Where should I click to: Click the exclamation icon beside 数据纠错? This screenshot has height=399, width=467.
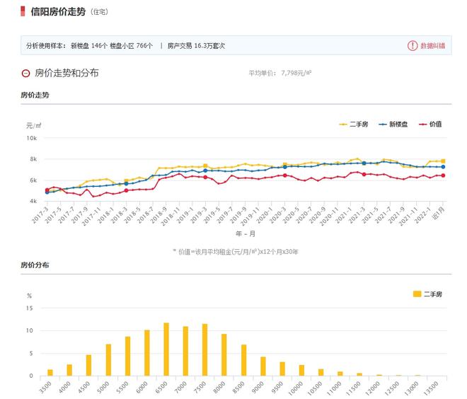[x=413, y=45]
